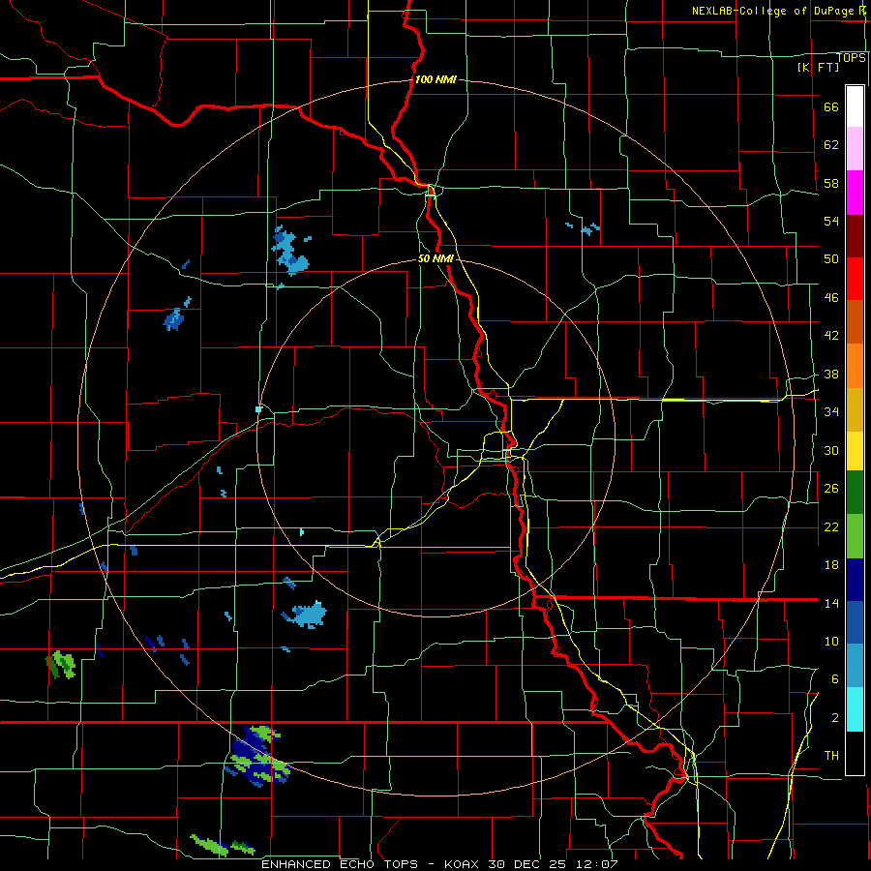The image size is (871, 871).
Task: Click the '100 NMI' range ring label
Action: point(435,79)
